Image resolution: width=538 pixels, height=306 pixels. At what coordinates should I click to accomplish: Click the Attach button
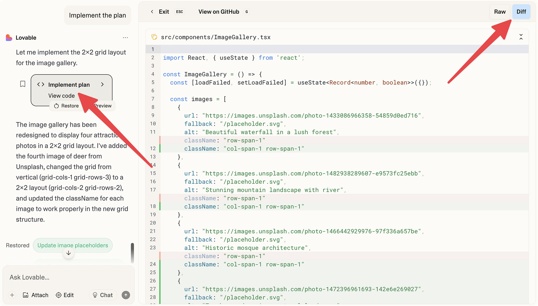click(x=36, y=295)
